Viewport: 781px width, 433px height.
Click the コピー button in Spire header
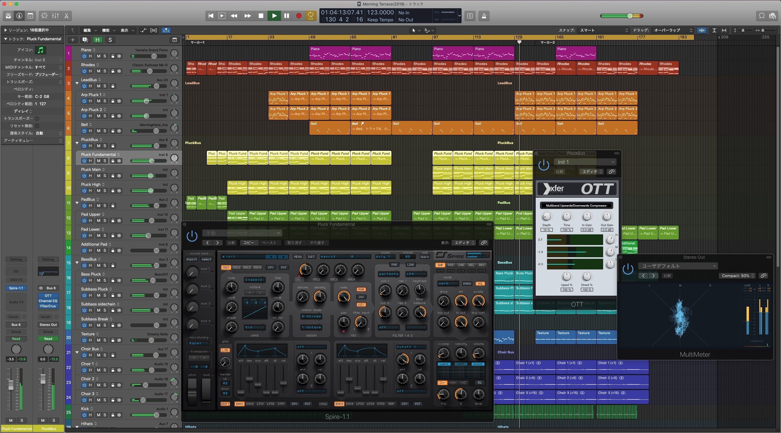(248, 243)
